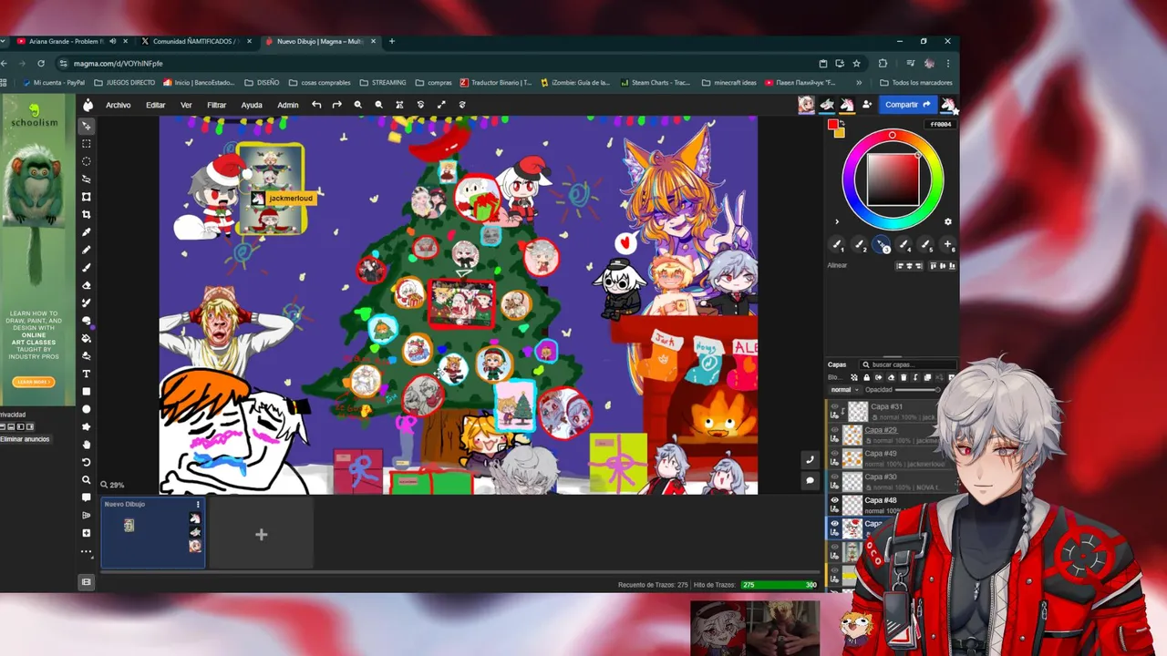Swap foreground and background colors
Viewport: 1167px width, 656px height.
point(842,123)
